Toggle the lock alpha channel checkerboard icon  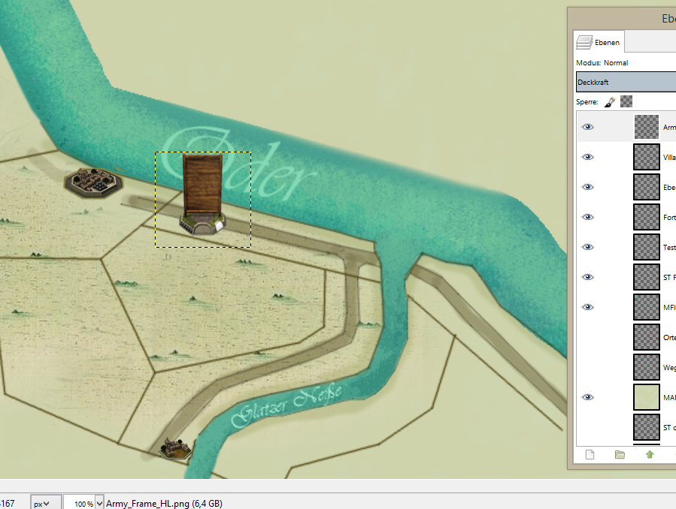pos(626,101)
